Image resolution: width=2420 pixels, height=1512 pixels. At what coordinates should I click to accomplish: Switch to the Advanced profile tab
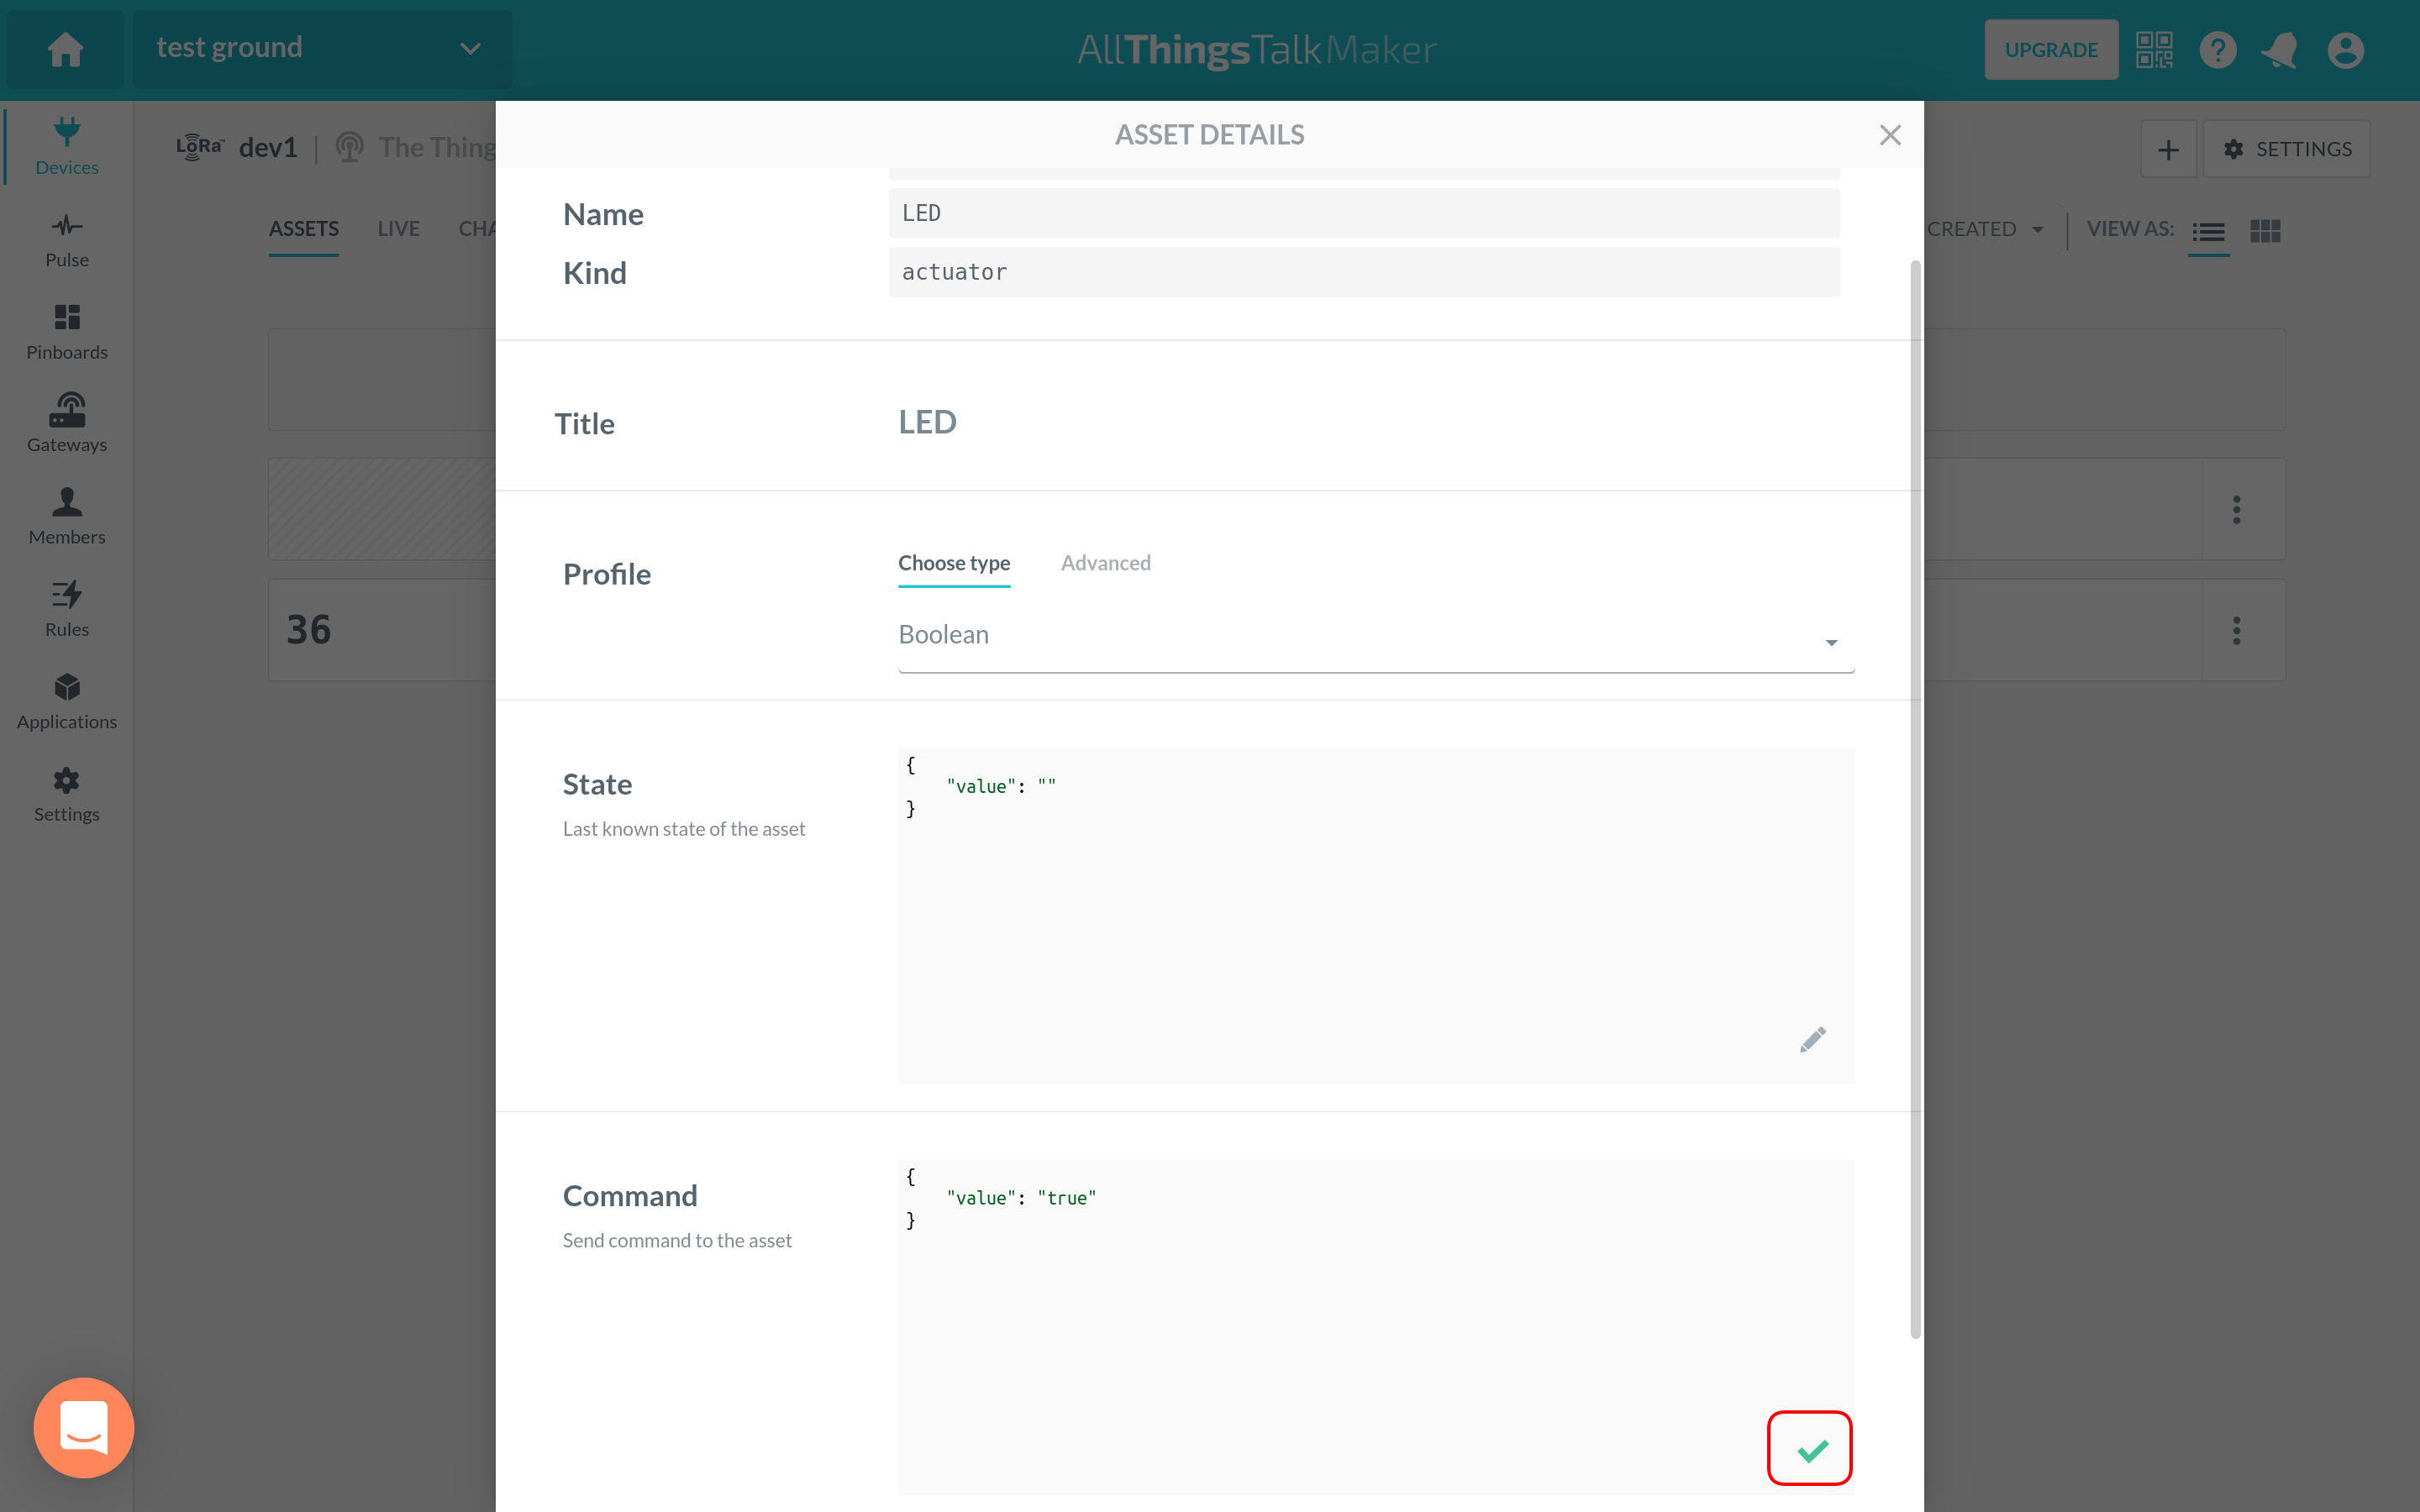tap(1105, 563)
